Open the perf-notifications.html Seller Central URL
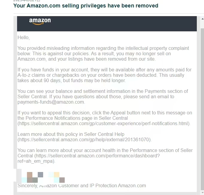Viewport: 204px width, 195px height. [104, 124]
